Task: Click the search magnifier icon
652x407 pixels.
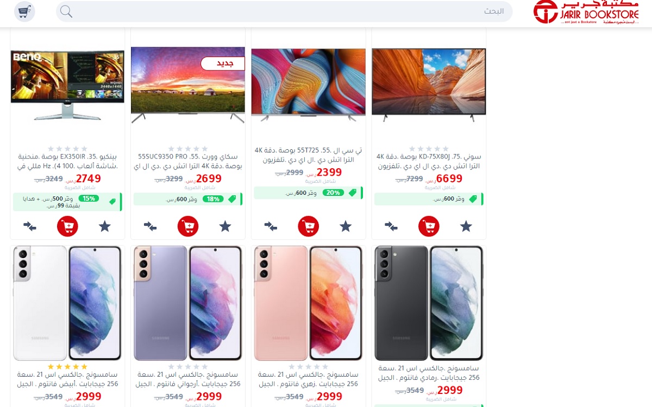Action: 66,11
